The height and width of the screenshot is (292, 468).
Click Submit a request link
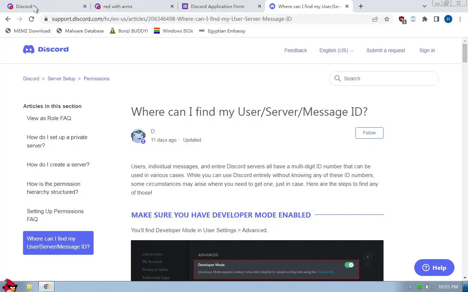pyautogui.click(x=386, y=50)
